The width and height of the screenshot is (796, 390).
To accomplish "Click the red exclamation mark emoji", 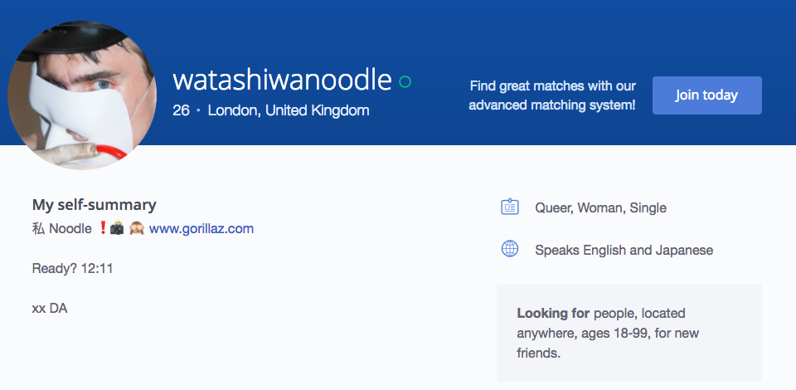I will pyautogui.click(x=102, y=228).
